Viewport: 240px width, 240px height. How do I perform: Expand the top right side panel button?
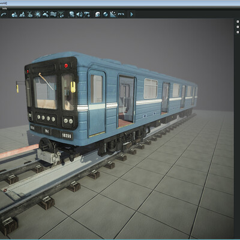[238, 22]
